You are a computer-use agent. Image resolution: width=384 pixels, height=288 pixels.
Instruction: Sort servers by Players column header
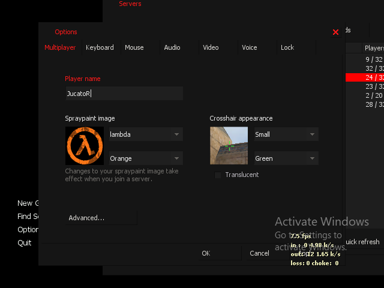click(373, 48)
